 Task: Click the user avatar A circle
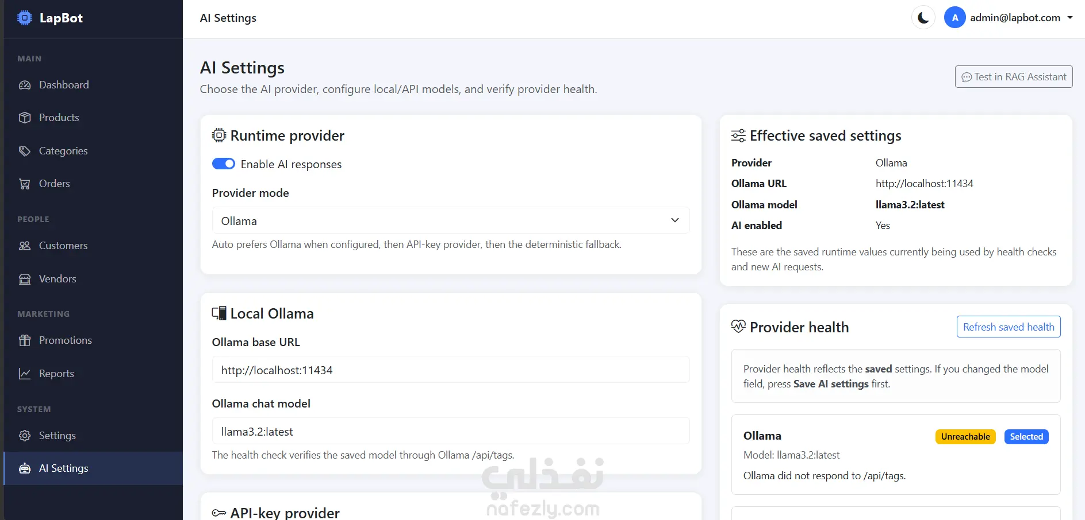coord(955,18)
